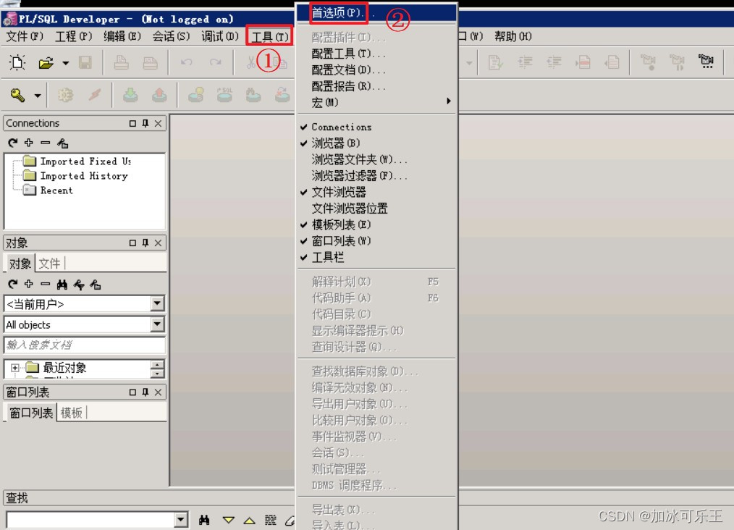Open the 会话(S) menu
The width and height of the screenshot is (734, 530).
[x=171, y=36]
